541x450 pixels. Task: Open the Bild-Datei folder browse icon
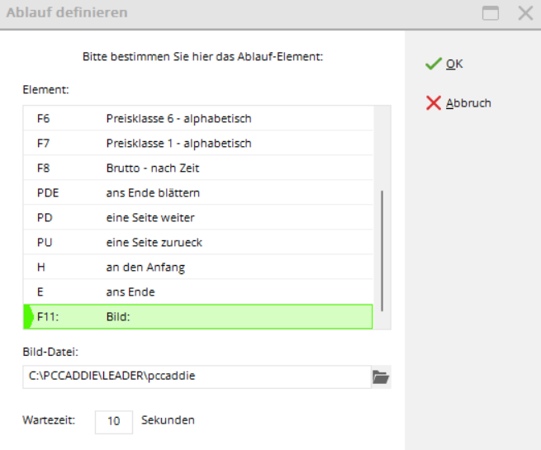coord(380,377)
